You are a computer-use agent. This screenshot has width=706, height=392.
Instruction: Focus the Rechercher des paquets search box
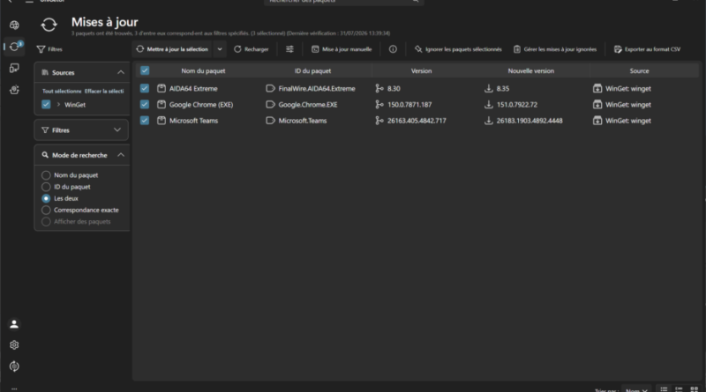[x=343, y=2]
